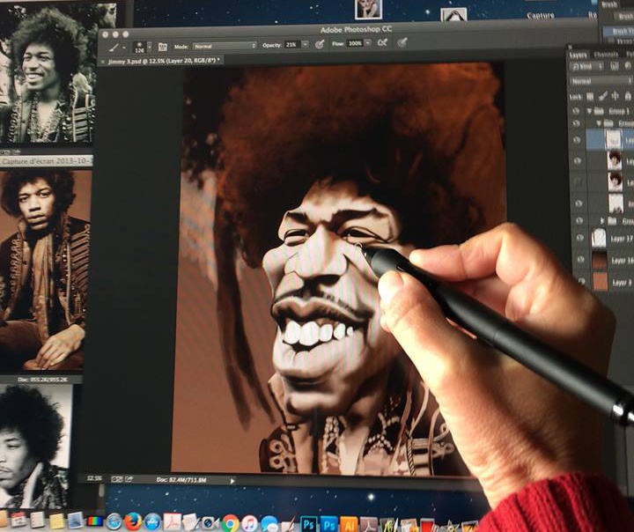Lock all padlock icon
The image size is (634, 532).
pyautogui.click(x=628, y=96)
